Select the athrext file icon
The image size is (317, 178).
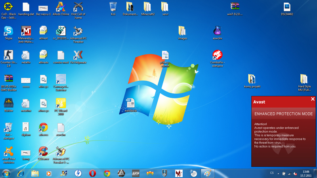[x=43, y=31]
